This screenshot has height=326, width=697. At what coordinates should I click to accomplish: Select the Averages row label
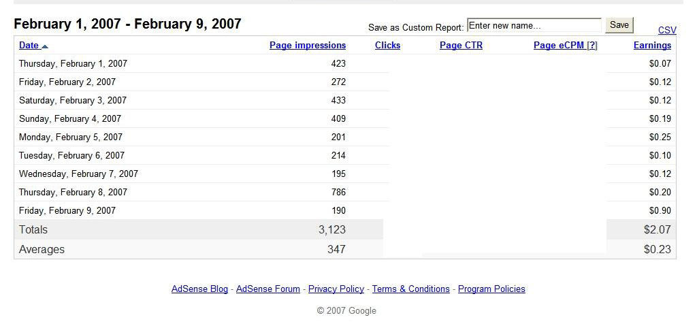42,250
